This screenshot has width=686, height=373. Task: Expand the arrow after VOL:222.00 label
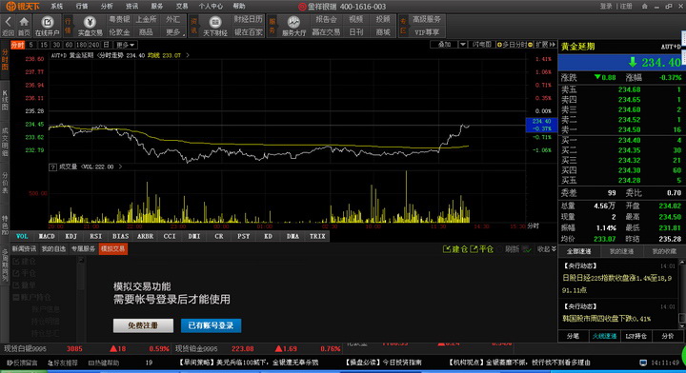120,167
